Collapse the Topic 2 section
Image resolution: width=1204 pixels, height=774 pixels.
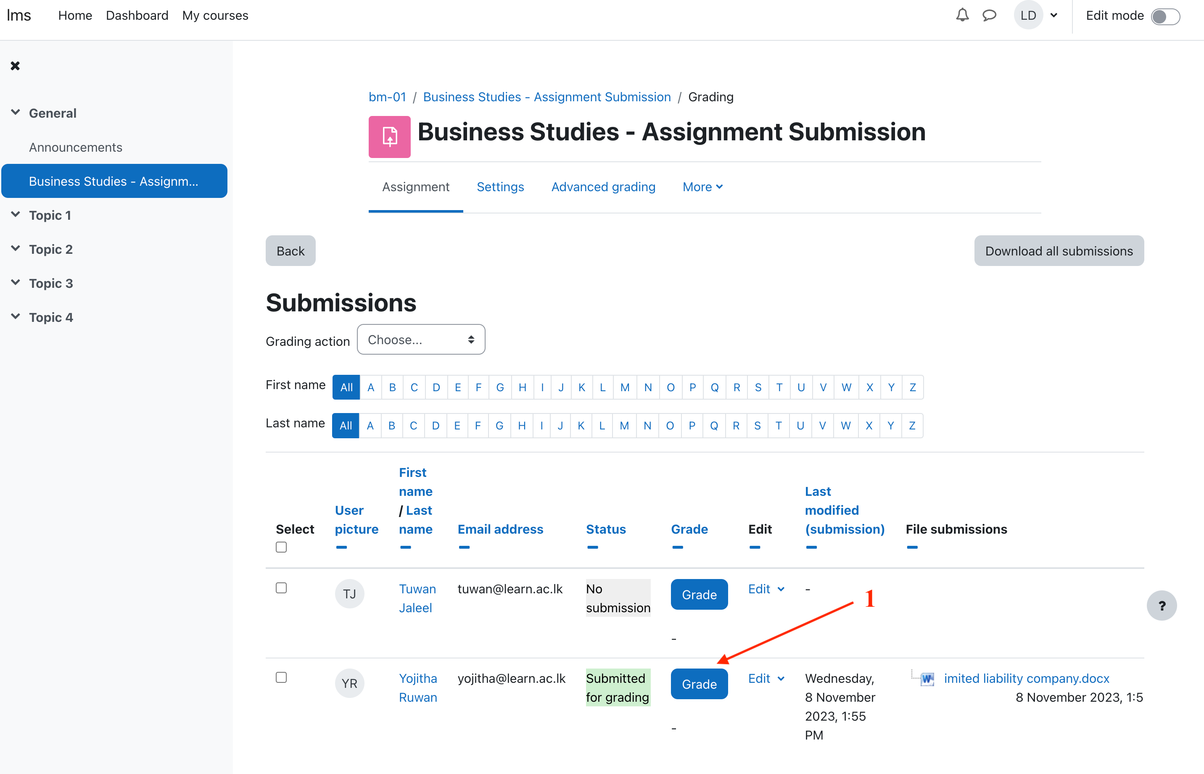pos(16,249)
